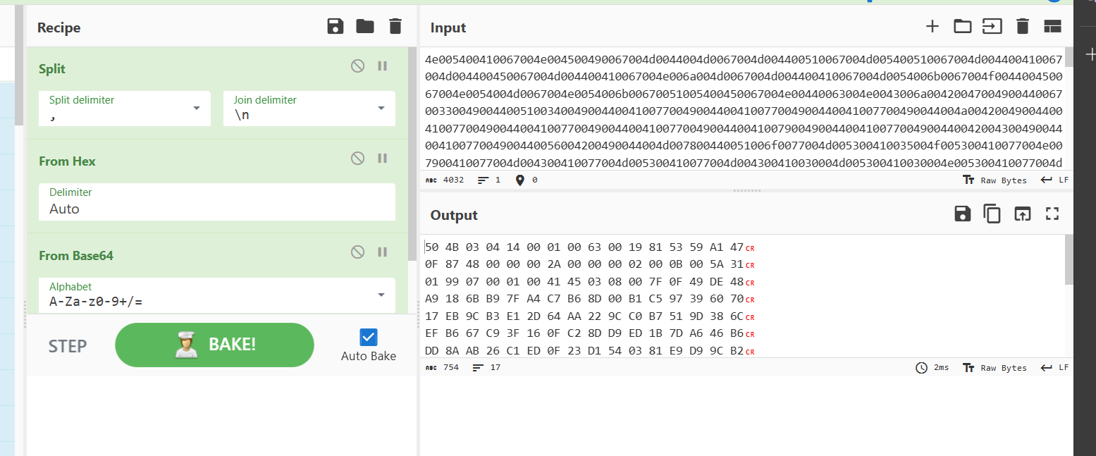Expand the Join delimiter dropdown
1096x456 pixels.
pyautogui.click(x=381, y=109)
